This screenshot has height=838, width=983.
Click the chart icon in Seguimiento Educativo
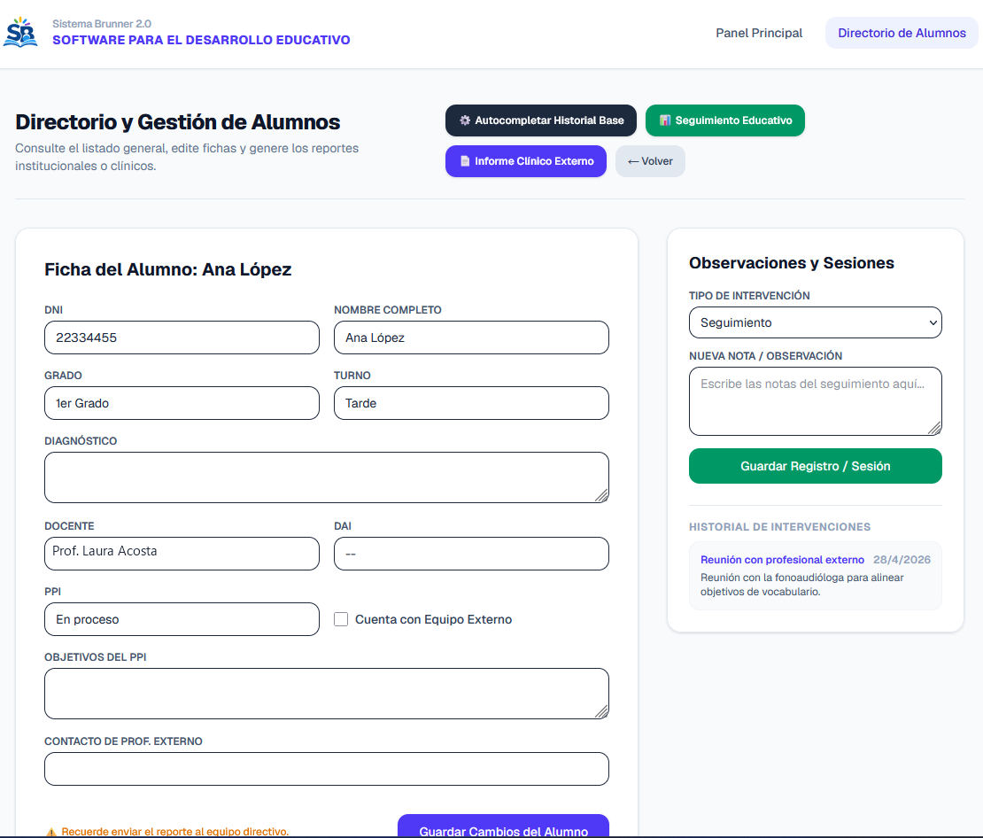point(665,120)
